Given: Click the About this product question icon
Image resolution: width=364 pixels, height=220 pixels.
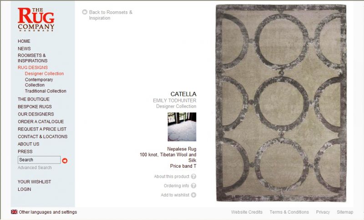Looking at the screenshot, I should coord(194,176).
